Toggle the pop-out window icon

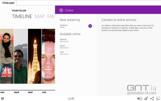pos(158,98)
